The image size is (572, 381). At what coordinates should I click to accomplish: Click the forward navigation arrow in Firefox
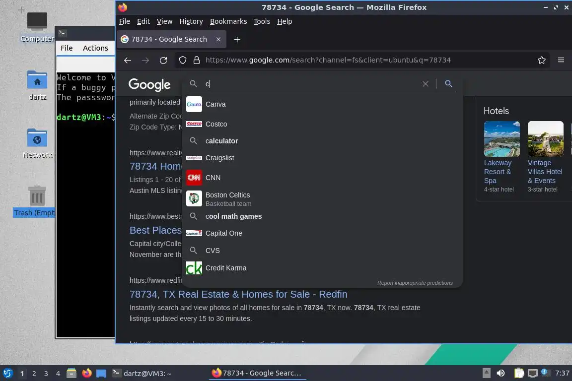[145, 60]
